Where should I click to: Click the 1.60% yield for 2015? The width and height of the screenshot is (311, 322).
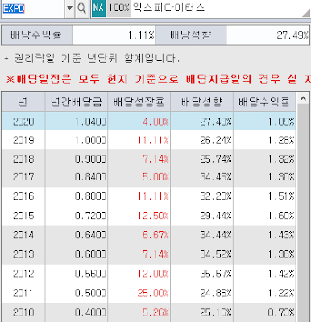pyautogui.click(x=264, y=216)
